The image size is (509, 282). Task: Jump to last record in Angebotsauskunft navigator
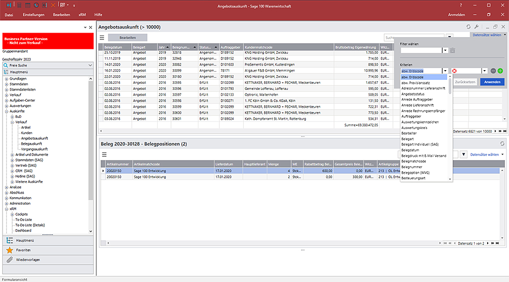click(x=504, y=131)
